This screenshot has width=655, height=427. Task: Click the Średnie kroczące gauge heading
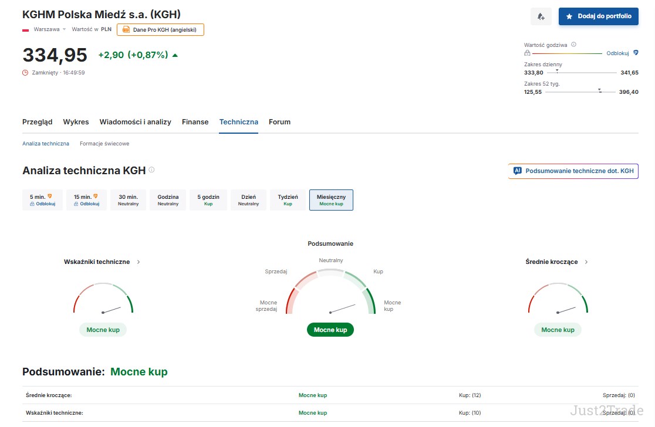(551, 262)
